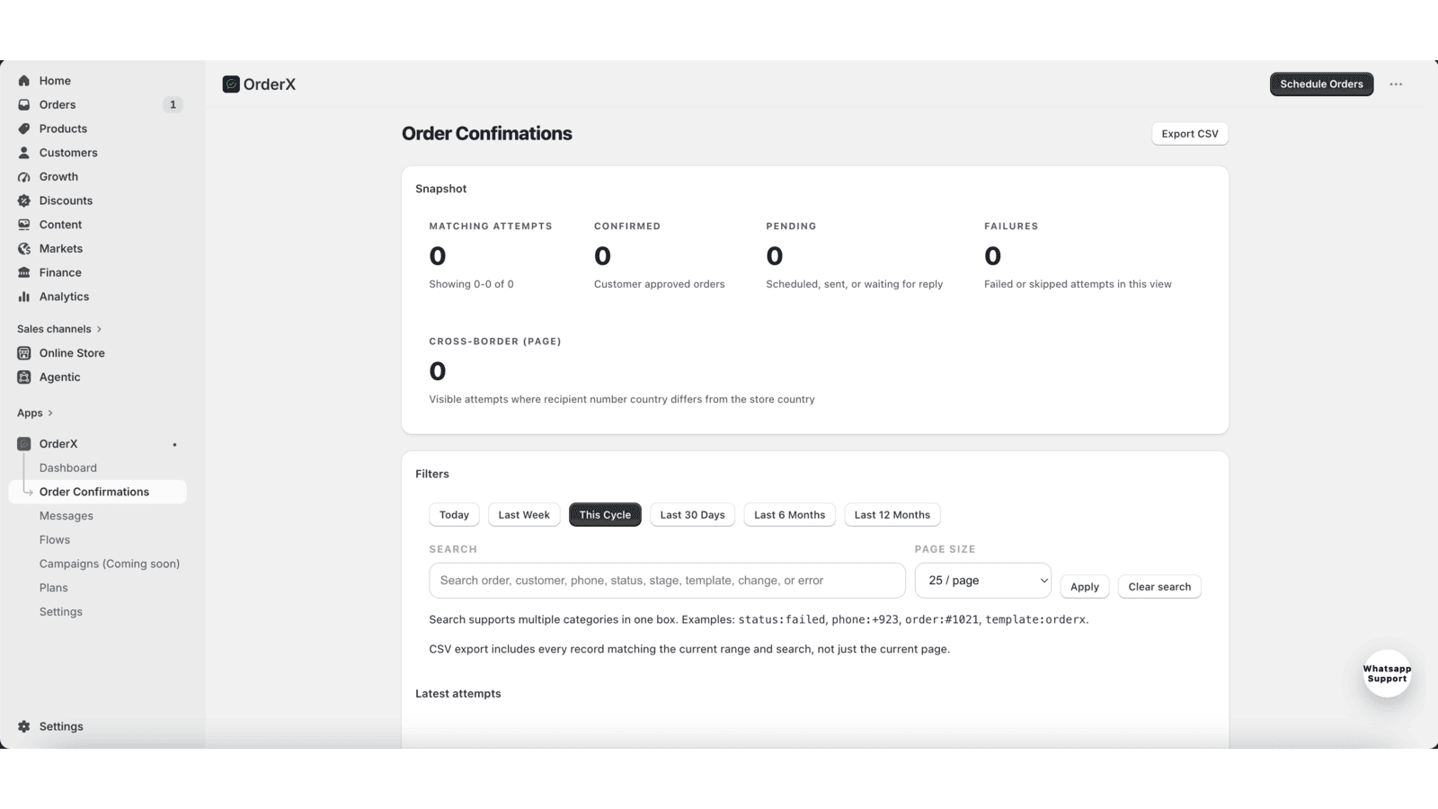This screenshot has width=1438, height=809.
Task: Click the Export CSV button
Action: point(1190,134)
